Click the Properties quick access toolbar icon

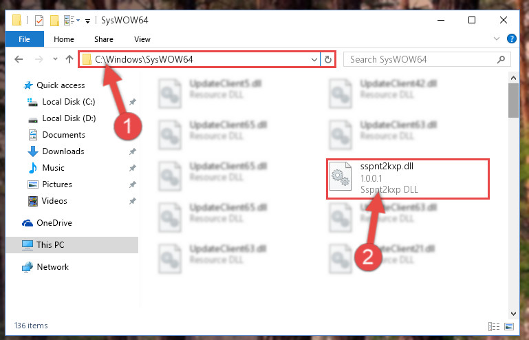point(39,21)
